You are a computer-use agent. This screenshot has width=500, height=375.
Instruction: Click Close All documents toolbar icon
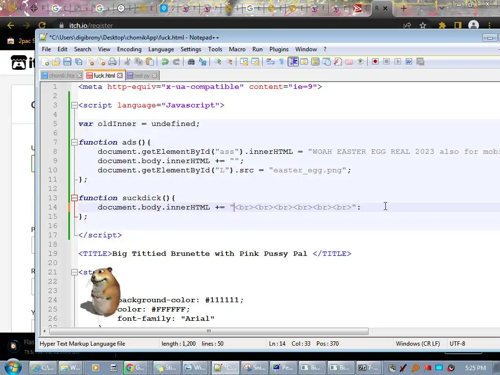(102, 62)
